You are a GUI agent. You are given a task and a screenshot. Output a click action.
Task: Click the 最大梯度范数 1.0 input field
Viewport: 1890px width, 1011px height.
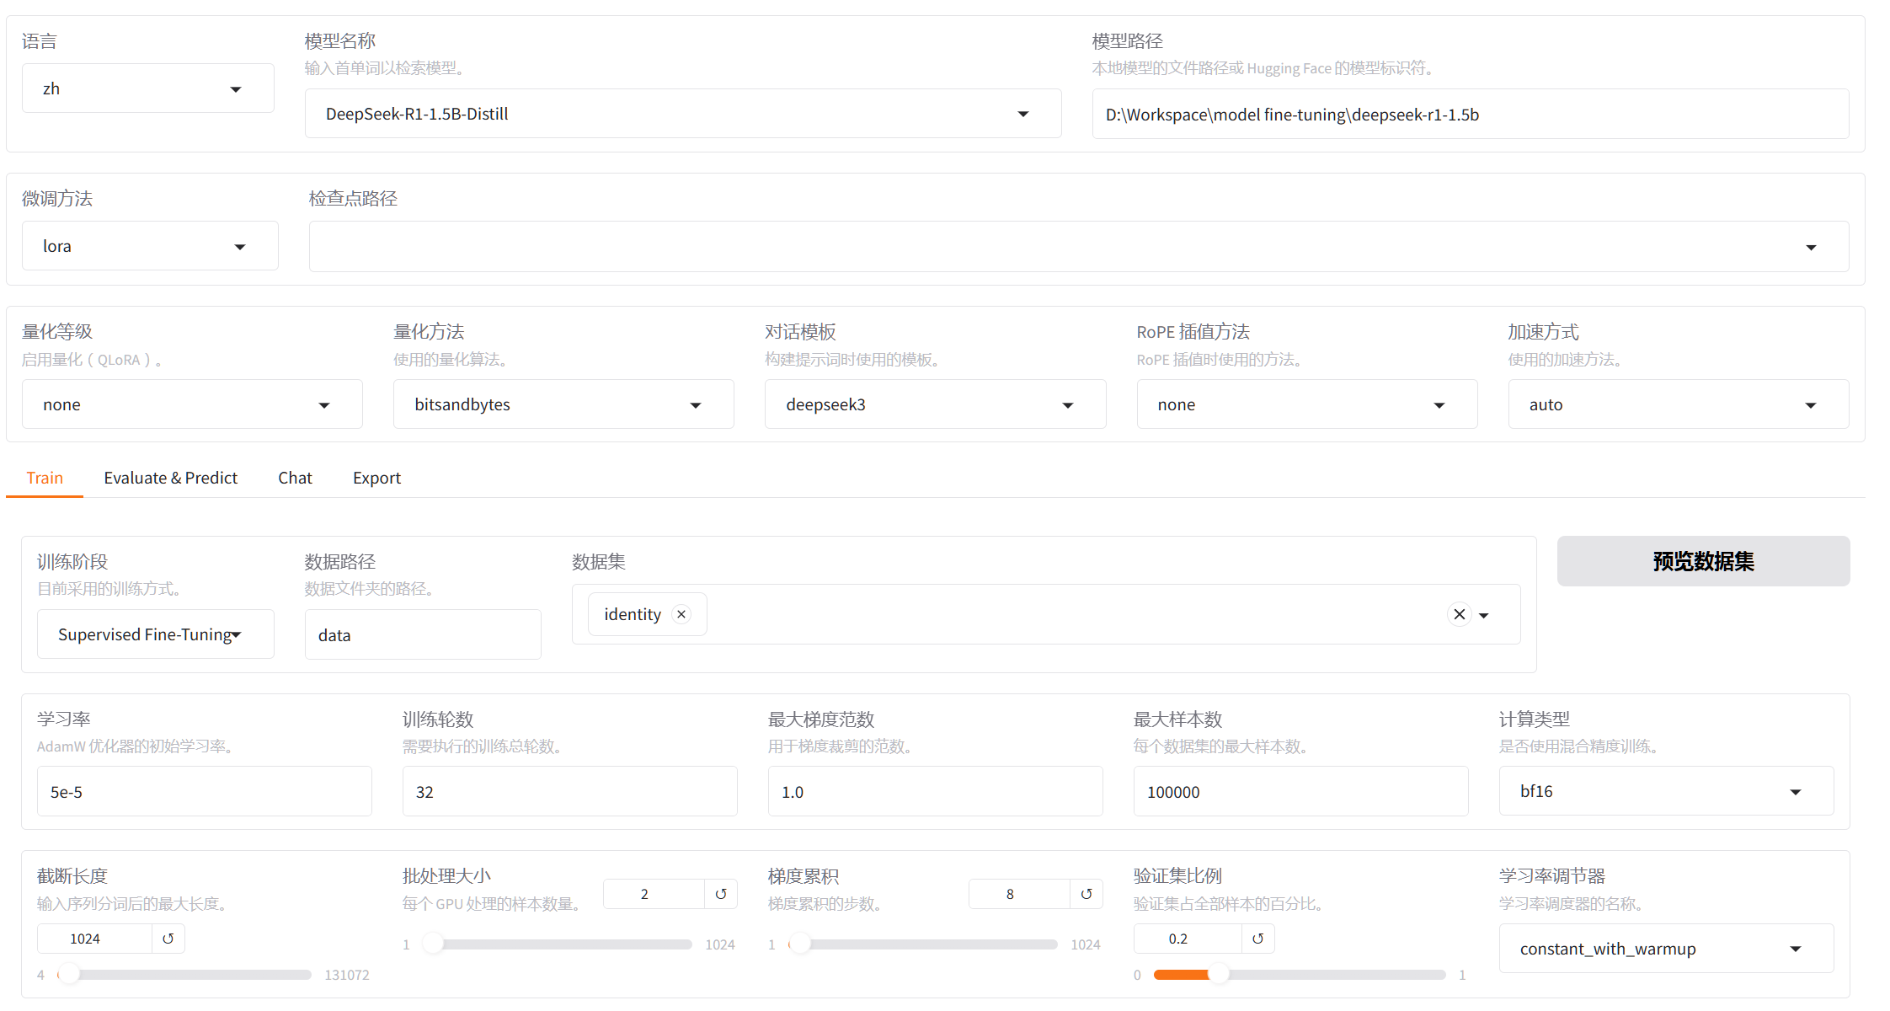click(935, 792)
